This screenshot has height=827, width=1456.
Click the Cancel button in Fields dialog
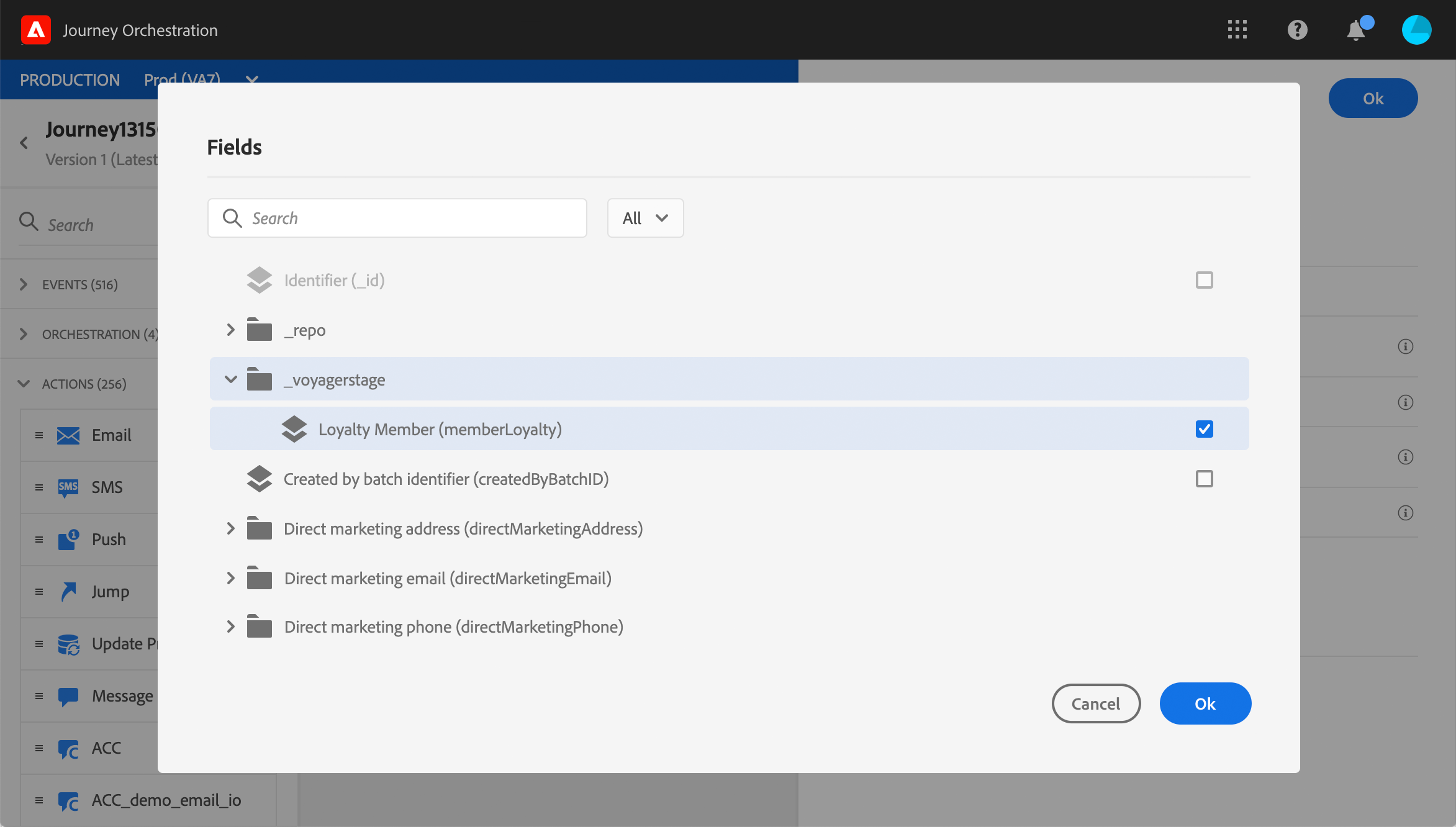pyautogui.click(x=1095, y=703)
